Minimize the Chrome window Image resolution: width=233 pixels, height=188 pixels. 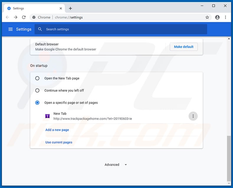(202, 6)
